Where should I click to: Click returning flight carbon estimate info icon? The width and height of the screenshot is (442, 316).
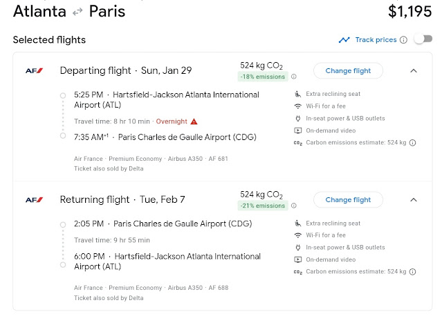coord(412,272)
